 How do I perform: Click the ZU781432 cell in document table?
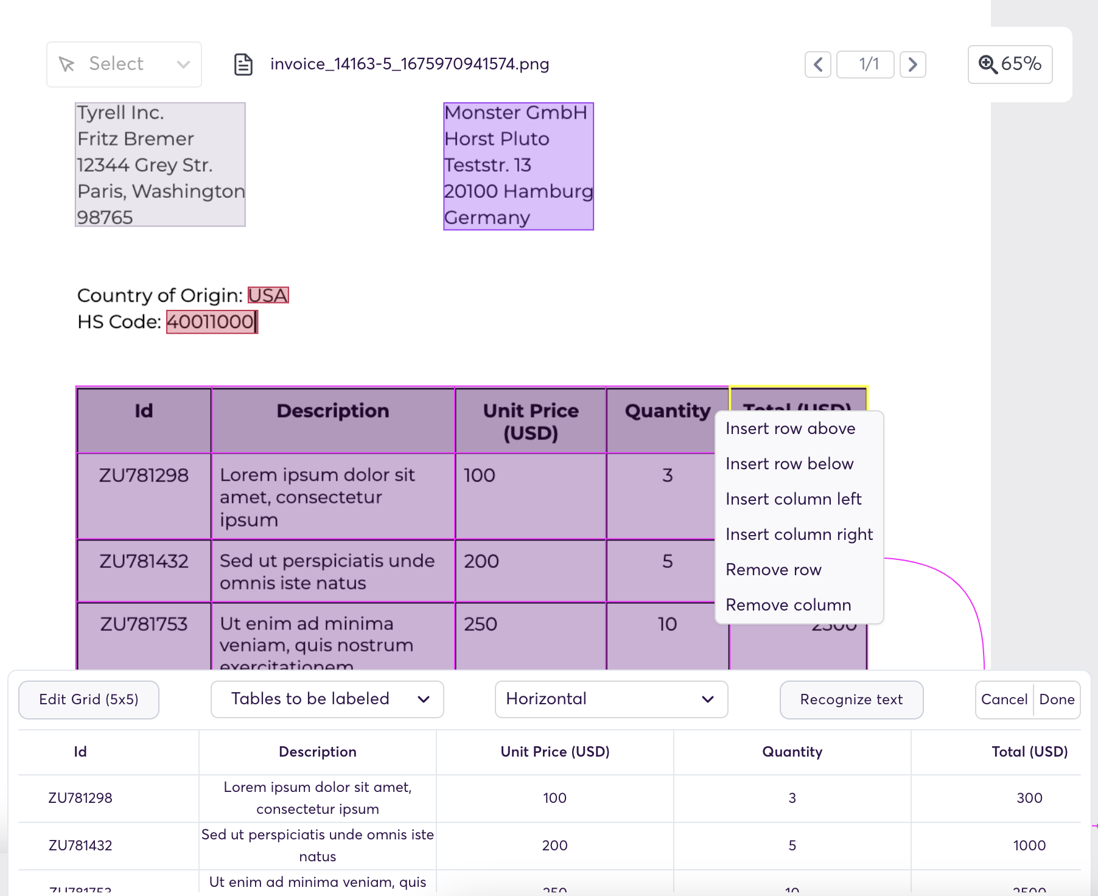click(144, 571)
